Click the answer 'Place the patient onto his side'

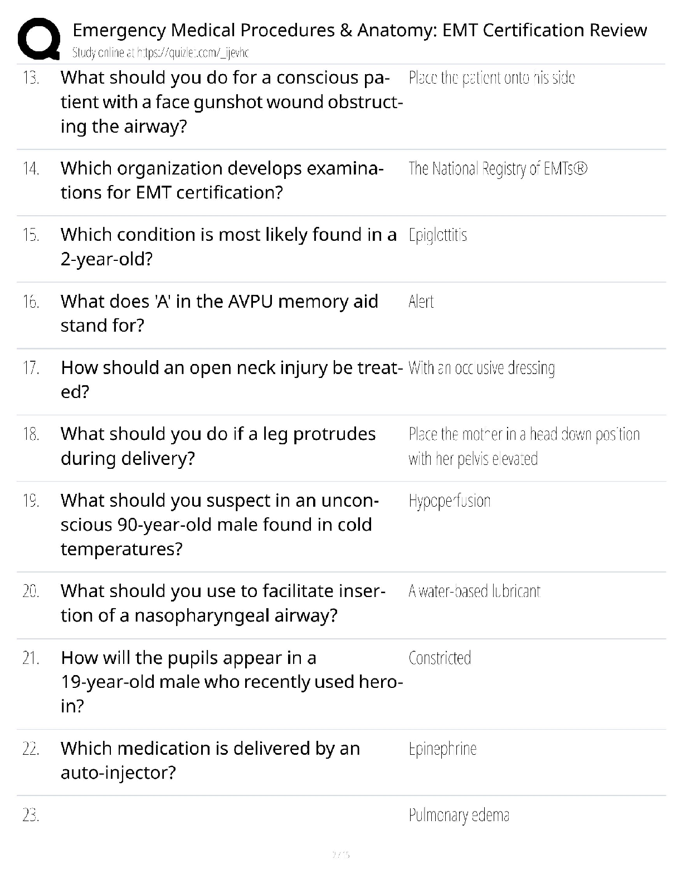[x=491, y=78]
